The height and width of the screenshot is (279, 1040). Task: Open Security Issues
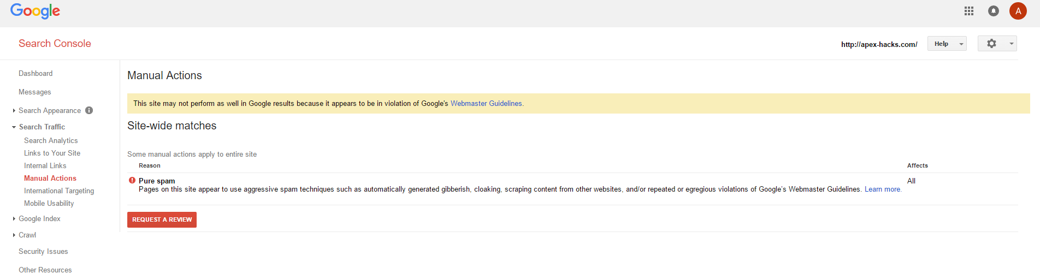(x=43, y=251)
